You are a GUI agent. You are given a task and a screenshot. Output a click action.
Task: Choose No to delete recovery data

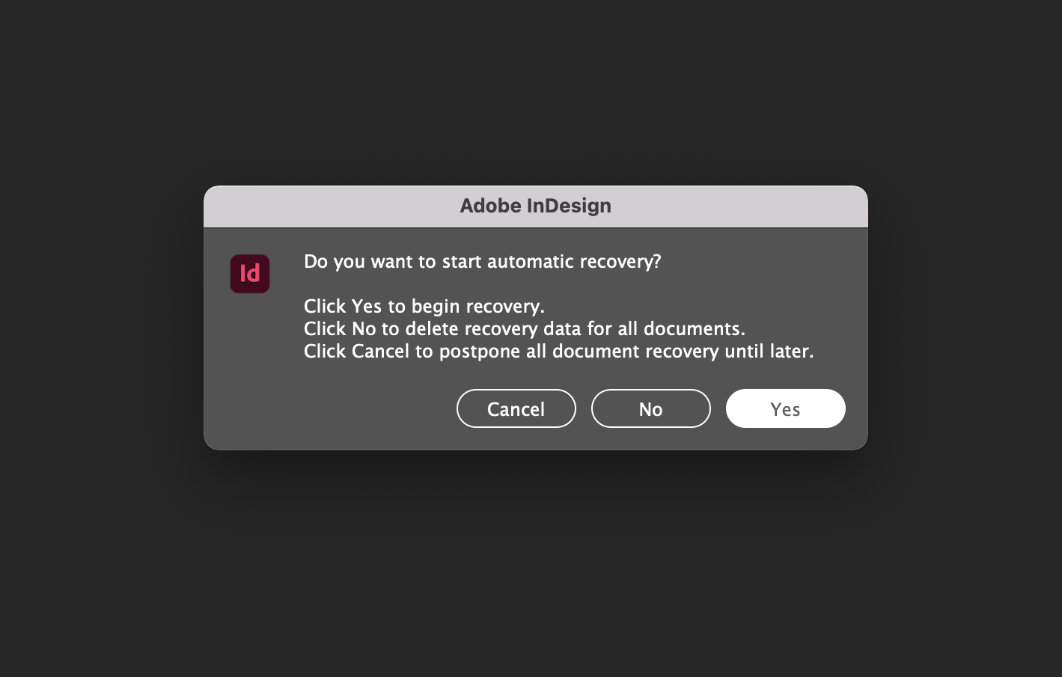650,408
